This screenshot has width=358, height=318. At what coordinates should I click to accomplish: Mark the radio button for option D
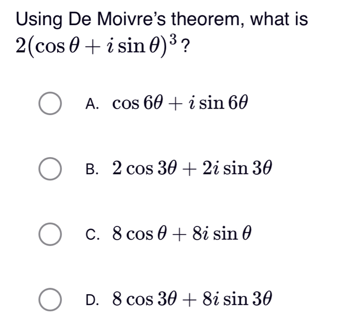[50, 300]
